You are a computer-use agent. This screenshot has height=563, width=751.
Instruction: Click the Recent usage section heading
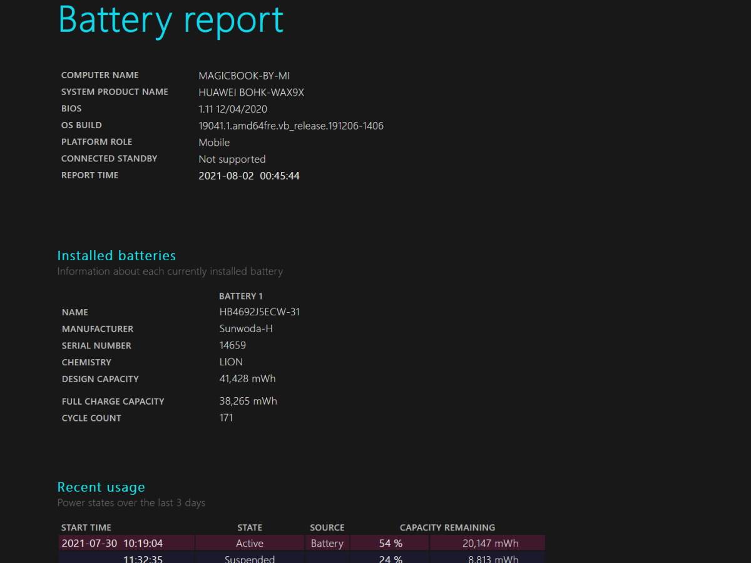coord(101,487)
